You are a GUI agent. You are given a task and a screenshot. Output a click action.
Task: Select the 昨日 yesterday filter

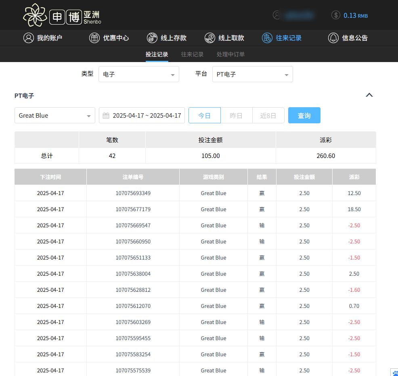237,115
